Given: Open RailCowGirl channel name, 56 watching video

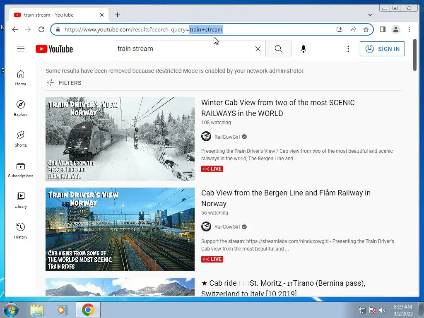Looking at the screenshot, I should 227,227.
